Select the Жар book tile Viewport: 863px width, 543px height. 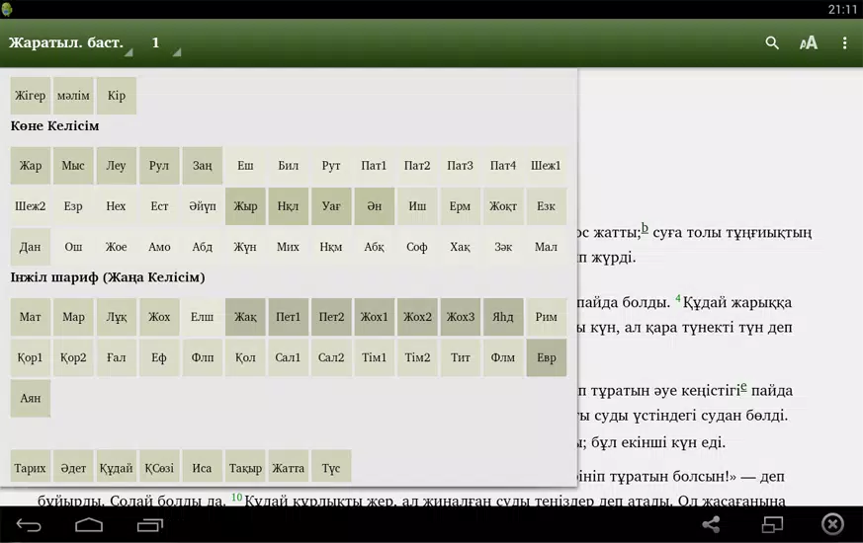click(x=31, y=166)
